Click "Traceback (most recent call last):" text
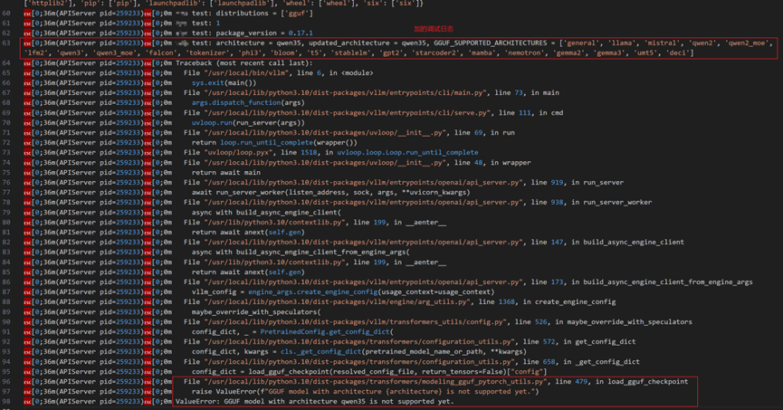The width and height of the screenshot is (783, 410). click(x=243, y=63)
